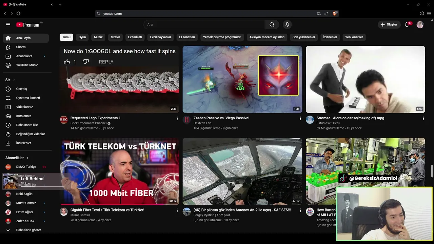The height and width of the screenshot is (244, 434).
Task: Open Türk Telekom vs Türknet thumbnail
Action: click(x=119, y=171)
